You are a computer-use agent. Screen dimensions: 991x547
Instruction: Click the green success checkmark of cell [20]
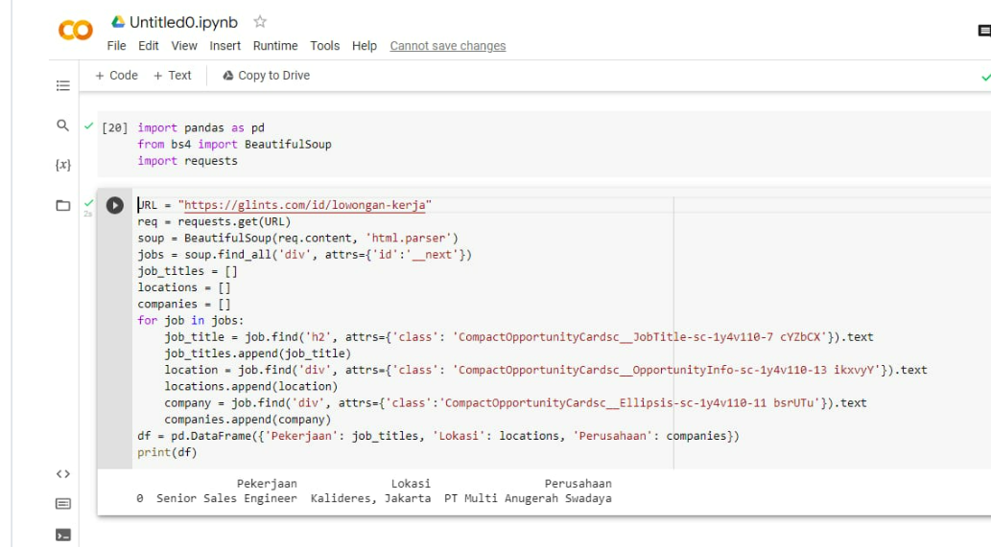pos(88,126)
